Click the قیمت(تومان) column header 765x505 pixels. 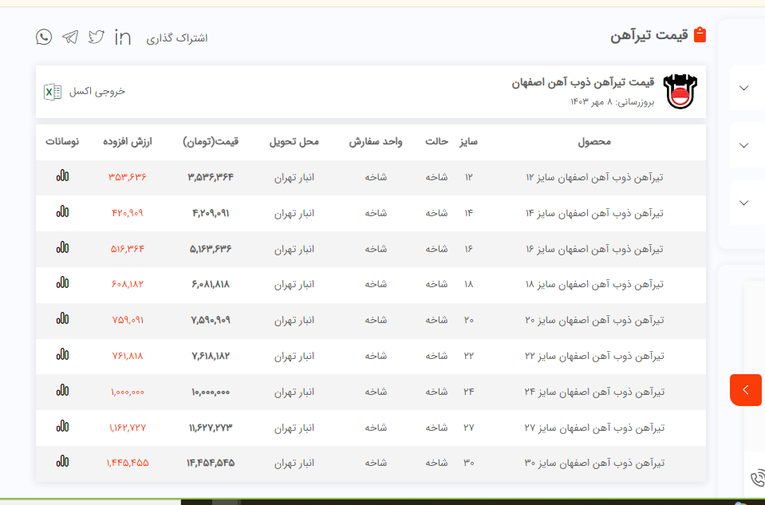(211, 142)
